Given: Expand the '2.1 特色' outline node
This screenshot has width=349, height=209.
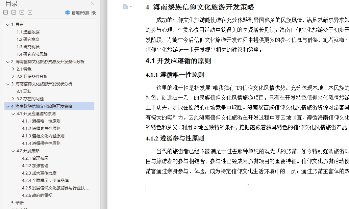Looking at the screenshot, I should tap(13, 69).
